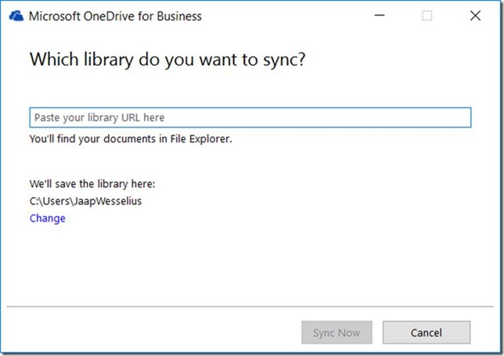Click the 'Which library do you want to sync?' heading
The height and width of the screenshot is (356, 504).
coord(167,60)
